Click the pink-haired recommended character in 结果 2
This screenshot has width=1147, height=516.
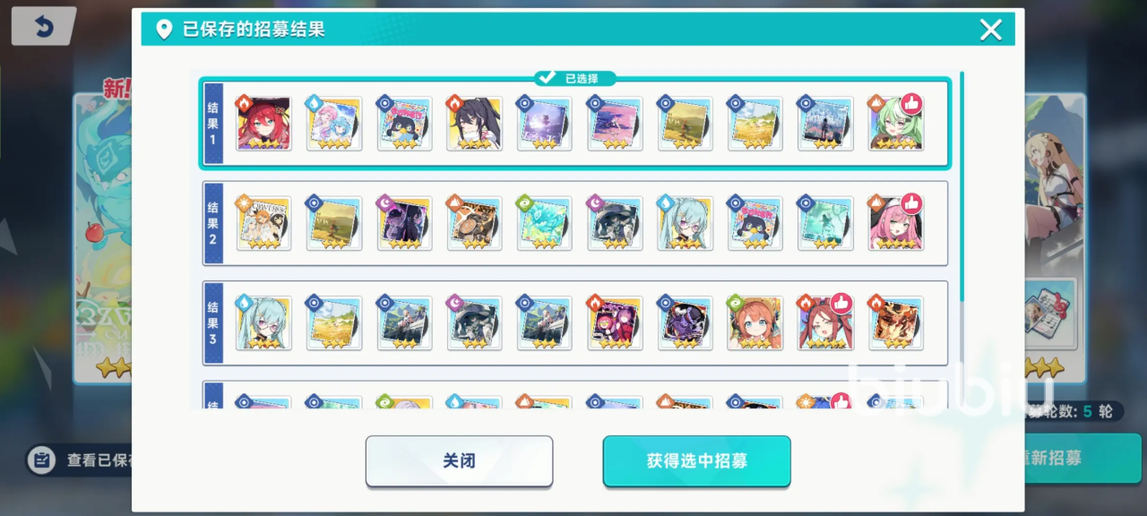pos(895,223)
